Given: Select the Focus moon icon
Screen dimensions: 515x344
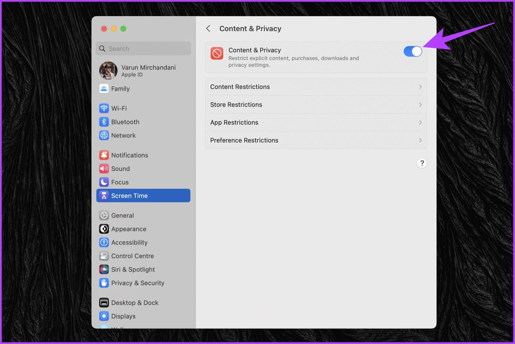Looking at the screenshot, I should point(104,182).
